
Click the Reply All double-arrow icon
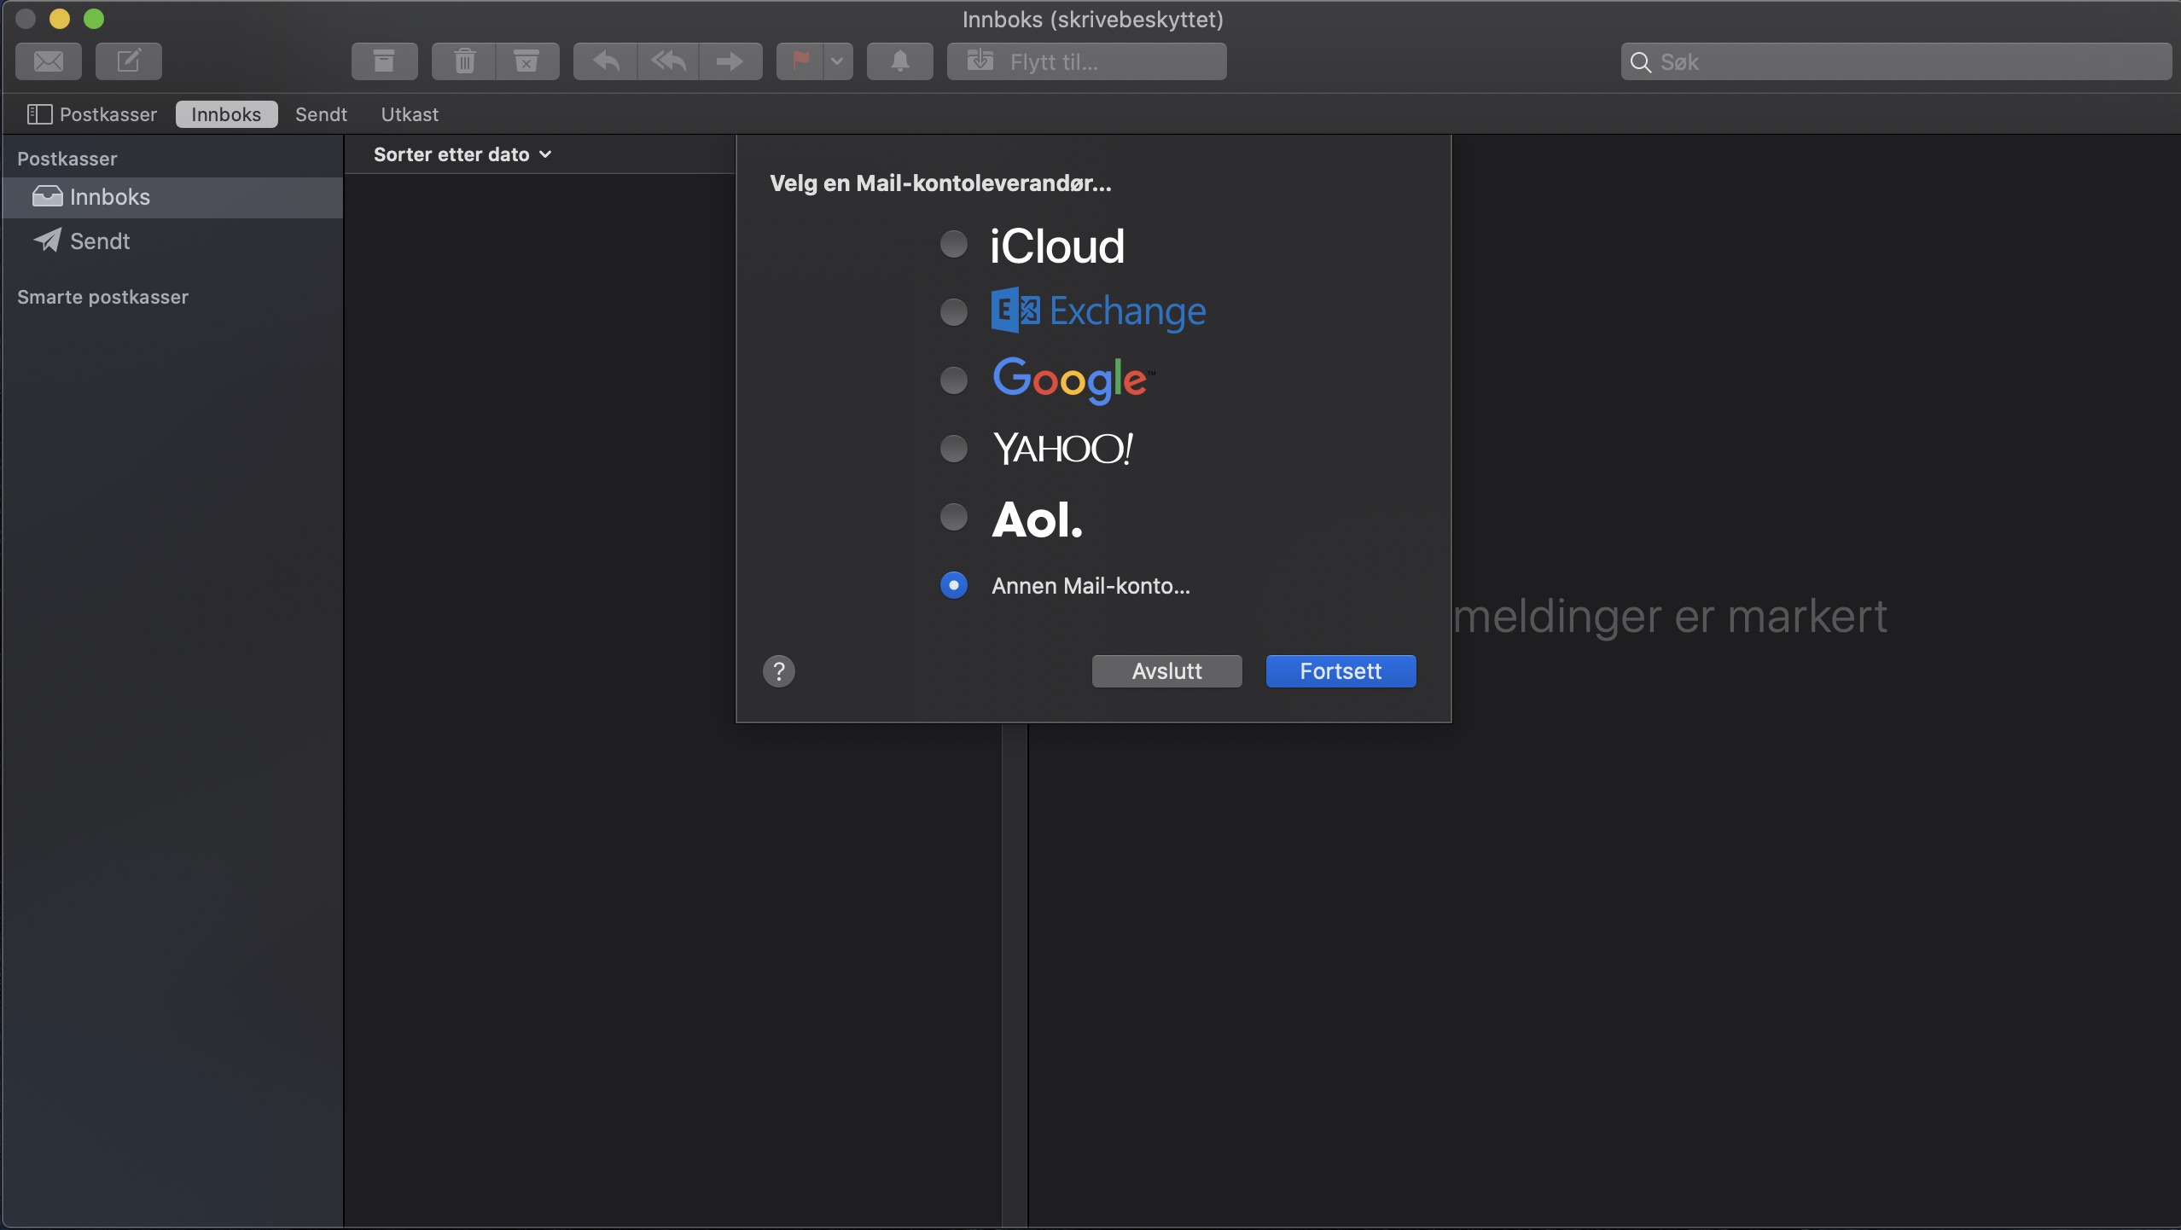(x=668, y=61)
